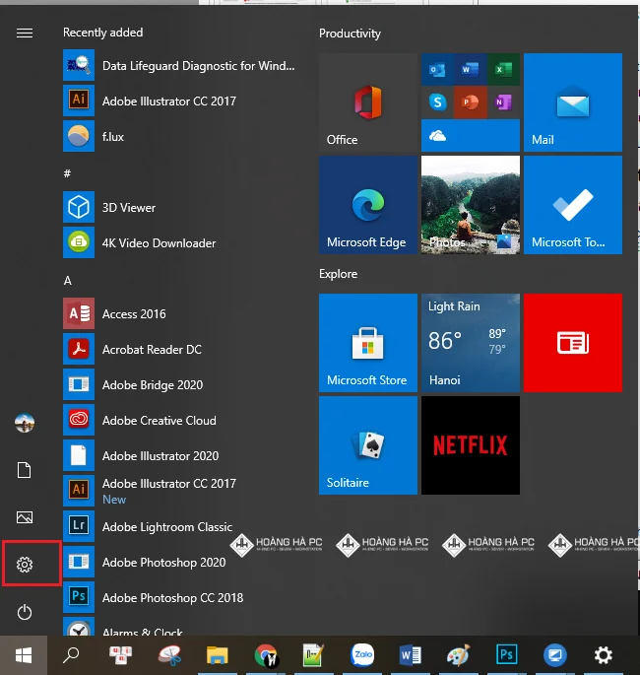
Task: Open the Netflix tile
Action: tap(471, 445)
